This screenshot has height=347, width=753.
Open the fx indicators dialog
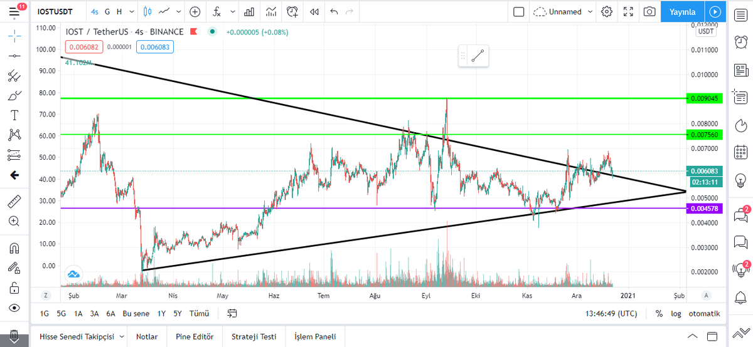[216, 11]
